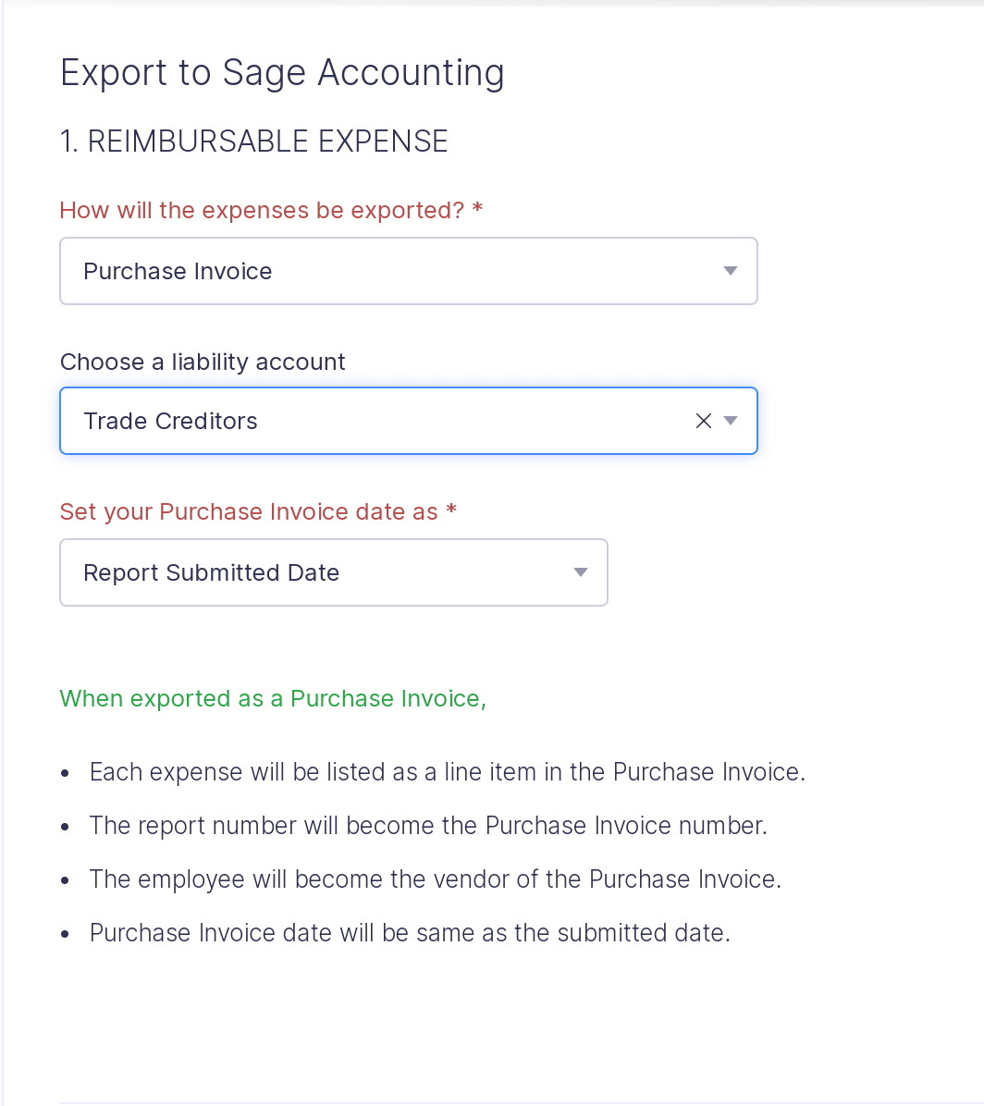984x1106 pixels.
Task: Click the expenses export question label
Action: point(270,210)
